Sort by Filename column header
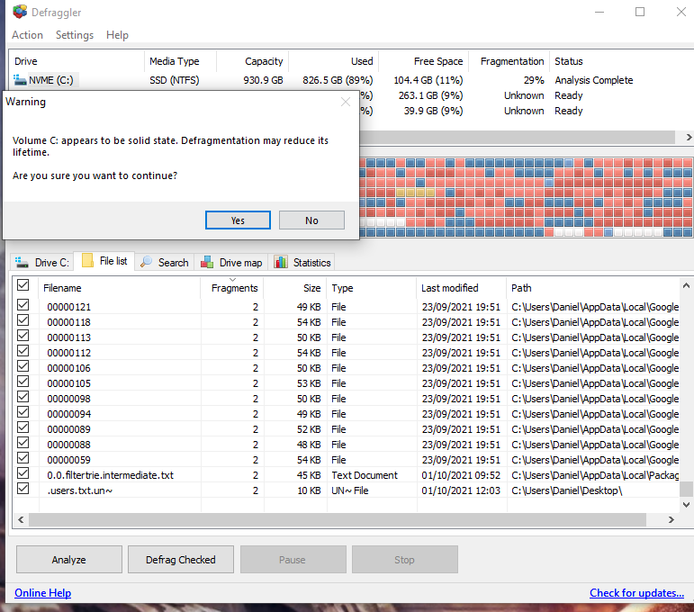The image size is (694, 612). [120, 288]
